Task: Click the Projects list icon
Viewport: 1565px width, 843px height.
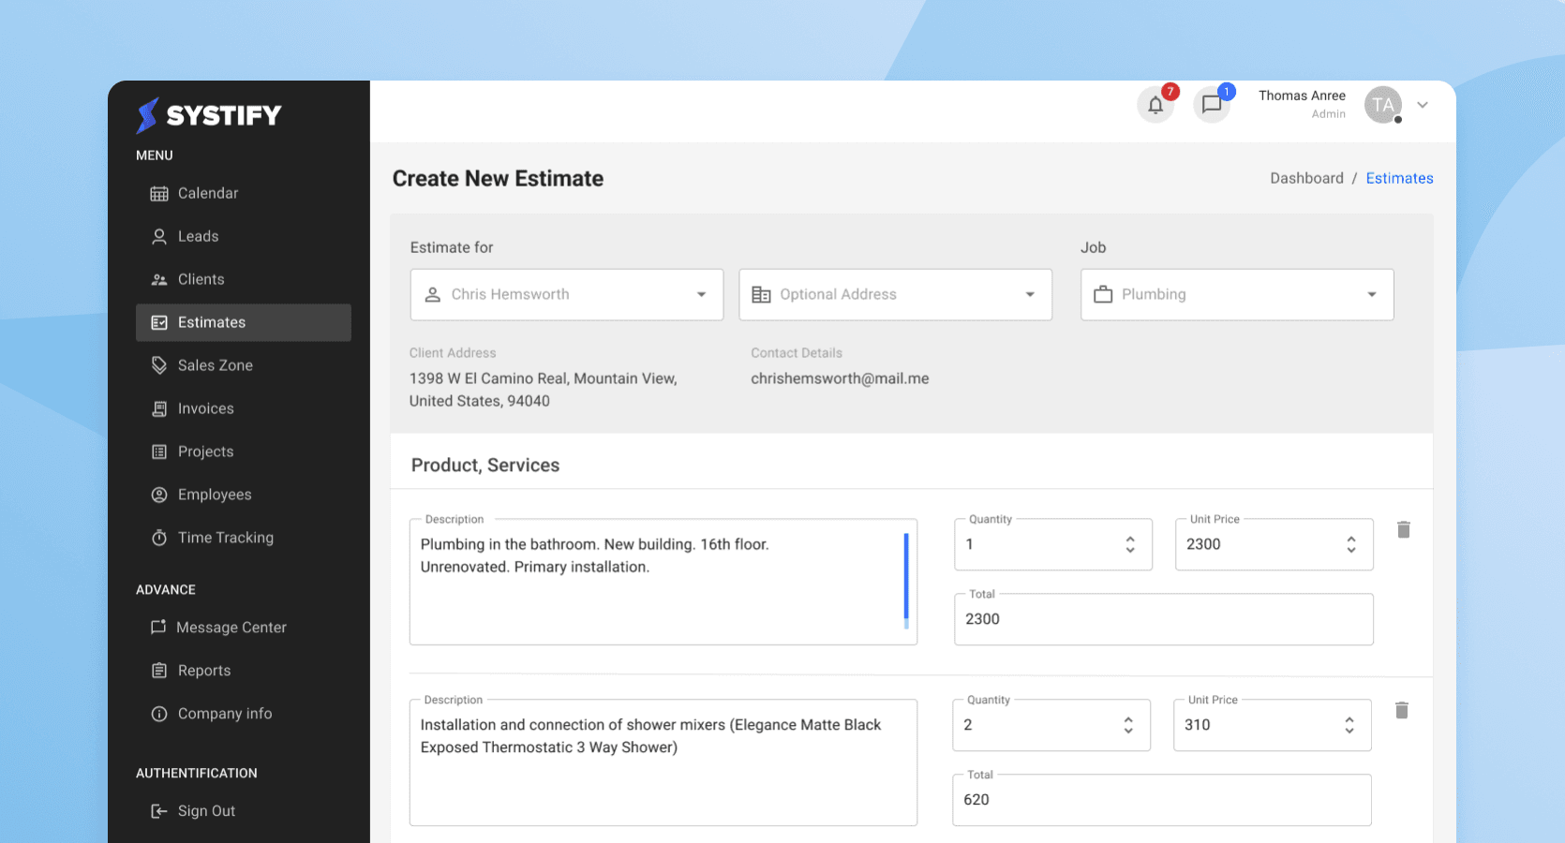Action: (159, 451)
